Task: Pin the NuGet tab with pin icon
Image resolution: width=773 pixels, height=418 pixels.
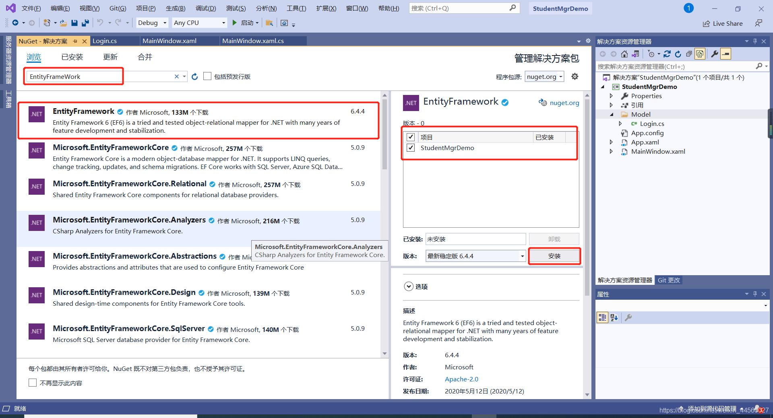Action: pos(75,41)
